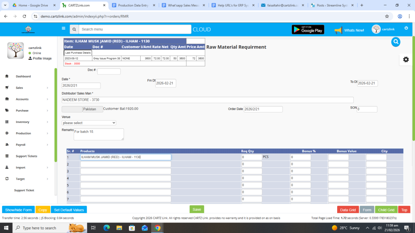Open the Google Play badge
This screenshot has width=415, height=233.
(x=308, y=30)
